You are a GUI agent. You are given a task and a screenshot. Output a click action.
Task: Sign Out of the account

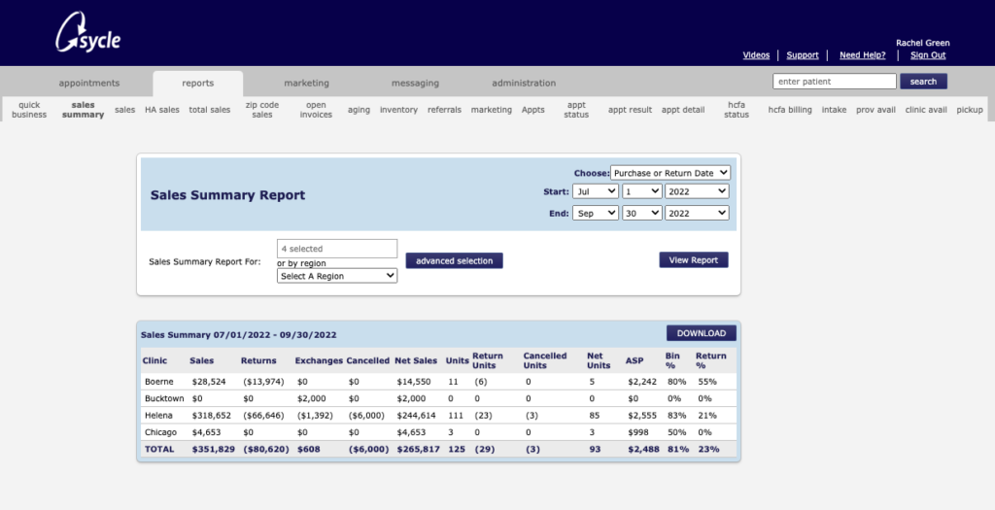pyautogui.click(x=928, y=55)
